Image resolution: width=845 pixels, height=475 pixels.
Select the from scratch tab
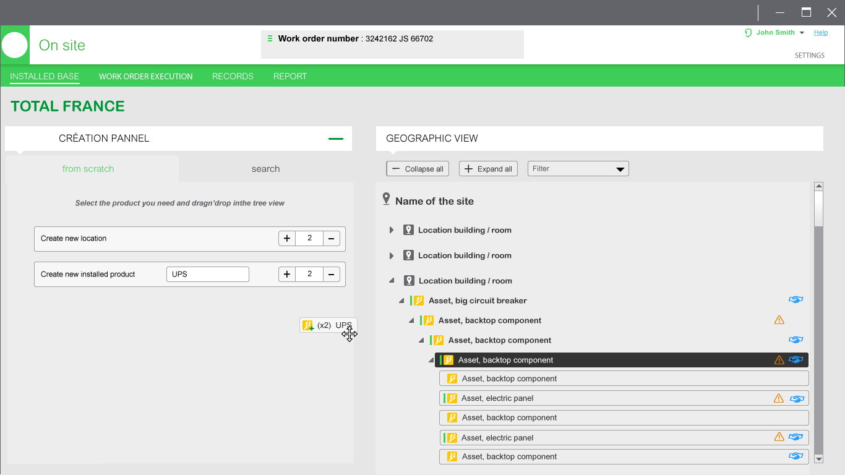tap(92, 169)
